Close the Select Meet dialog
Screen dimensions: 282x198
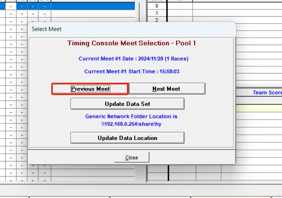(x=131, y=157)
